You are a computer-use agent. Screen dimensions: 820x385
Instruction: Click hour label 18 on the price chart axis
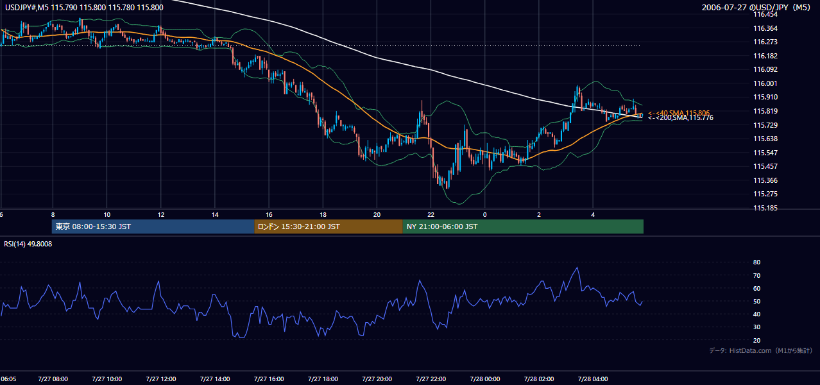point(323,215)
